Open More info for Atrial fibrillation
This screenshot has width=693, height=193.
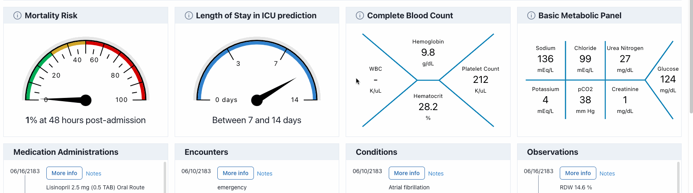tap(407, 173)
